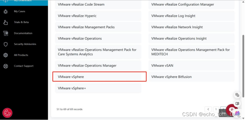Viewport: 245px width, 120px height.
Task: Click the page vertical scrollbar thumb
Action: tap(243, 66)
